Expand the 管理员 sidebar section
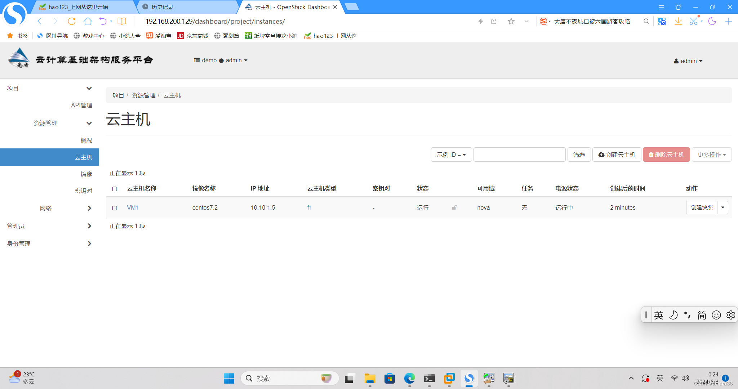 coord(49,226)
